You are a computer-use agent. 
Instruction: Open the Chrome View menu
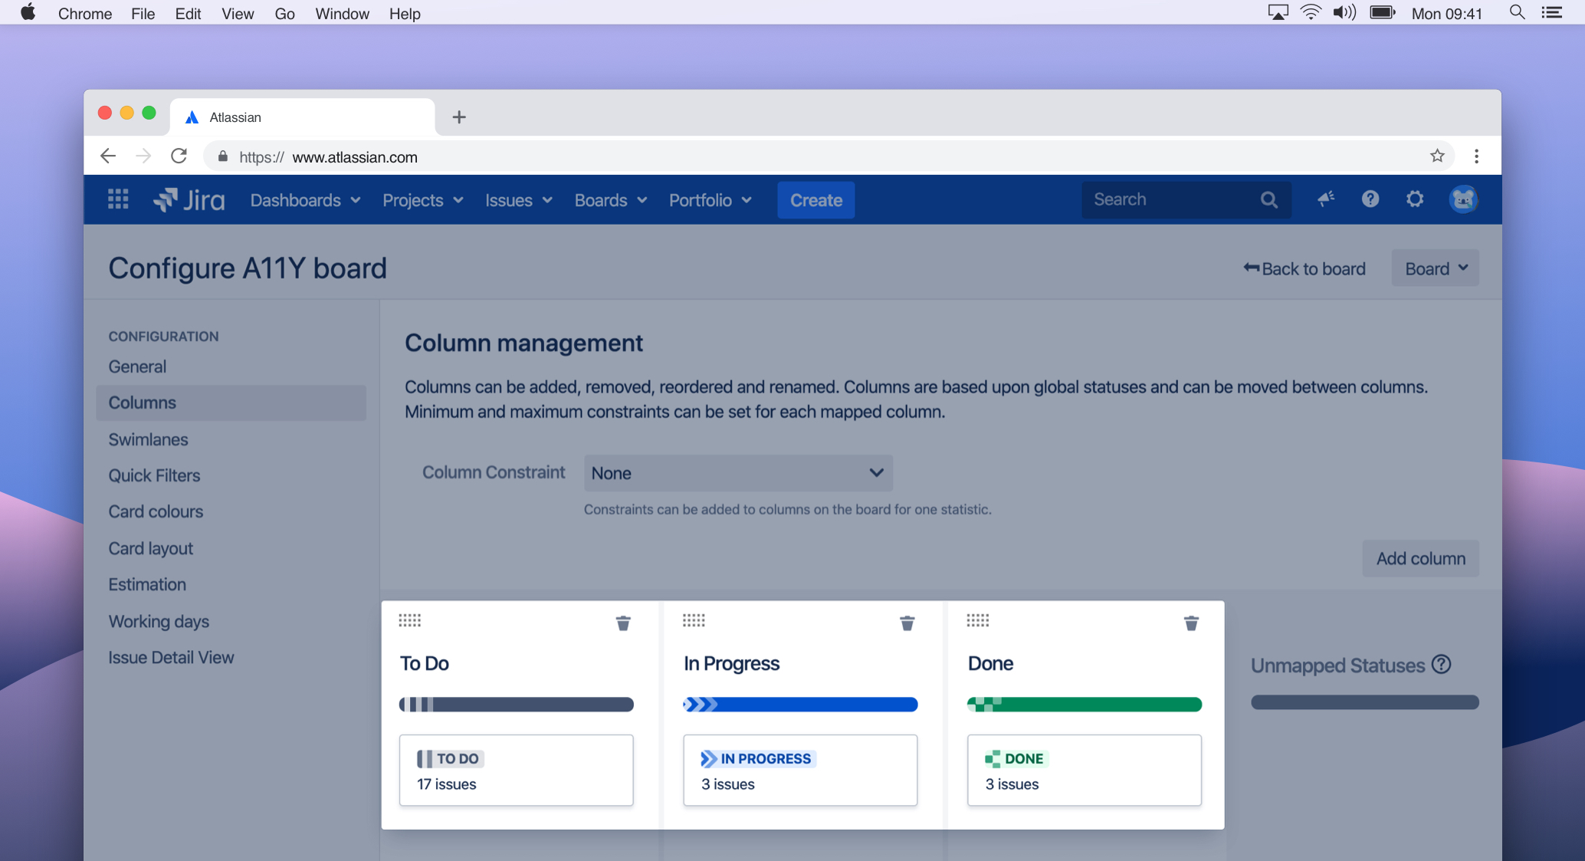[x=238, y=13]
